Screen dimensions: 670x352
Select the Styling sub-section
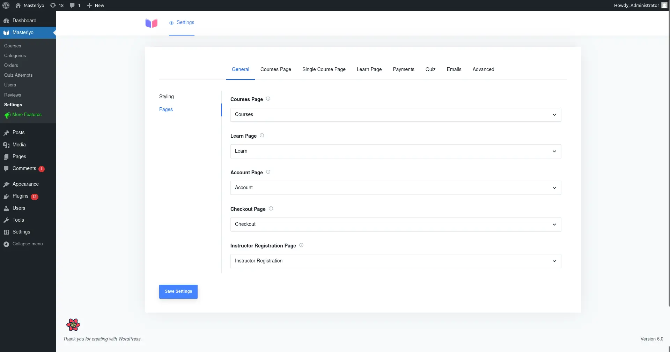[x=167, y=97]
